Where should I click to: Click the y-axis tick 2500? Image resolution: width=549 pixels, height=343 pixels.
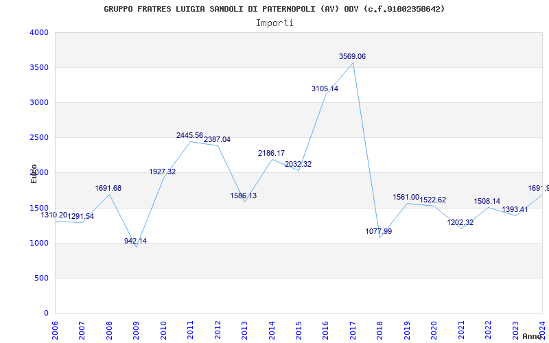(39, 138)
